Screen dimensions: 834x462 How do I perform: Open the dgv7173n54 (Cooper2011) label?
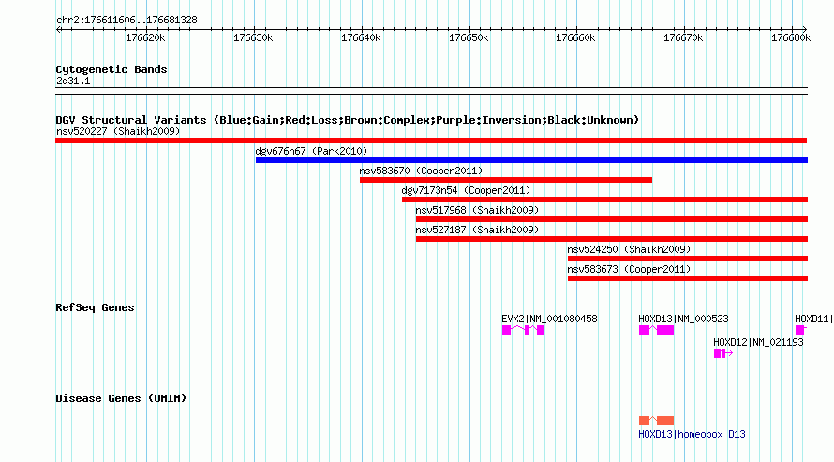pos(466,190)
